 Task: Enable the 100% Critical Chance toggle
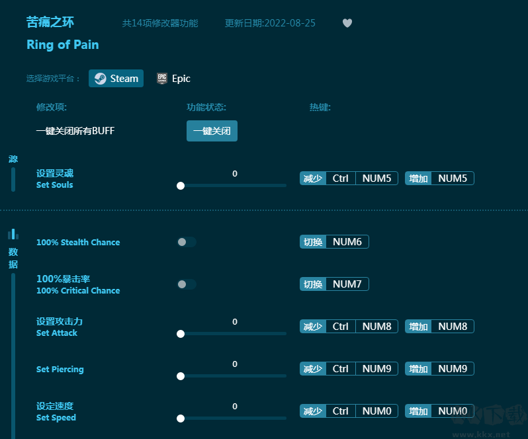187,284
